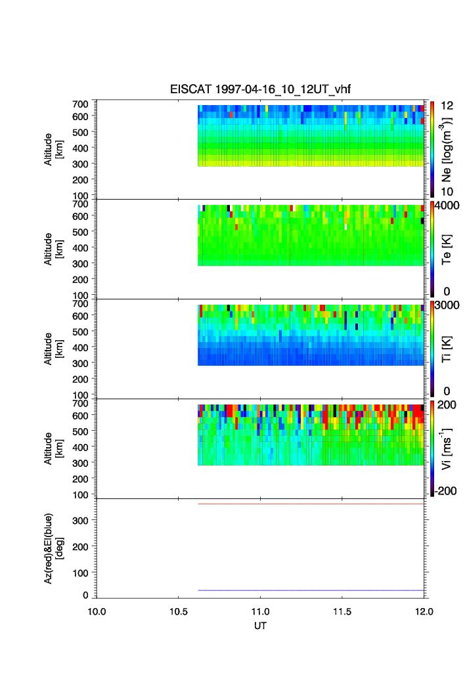Select the Ne [log(m-3)] colorbar label
The width and height of the screenshot is (465, 698).
(447, 149)
